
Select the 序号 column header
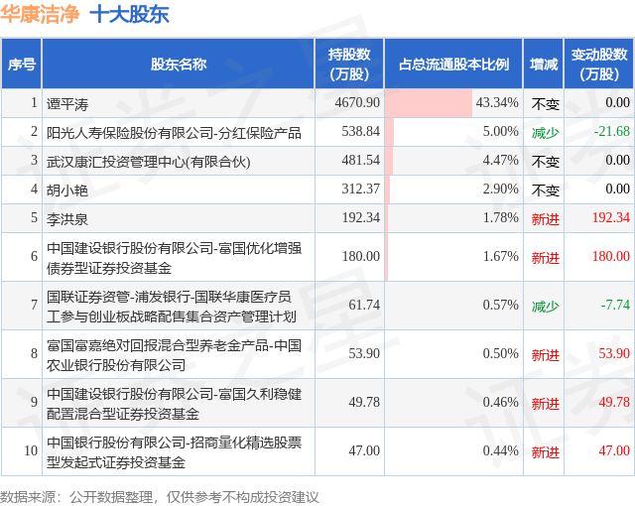coord(22,63)
